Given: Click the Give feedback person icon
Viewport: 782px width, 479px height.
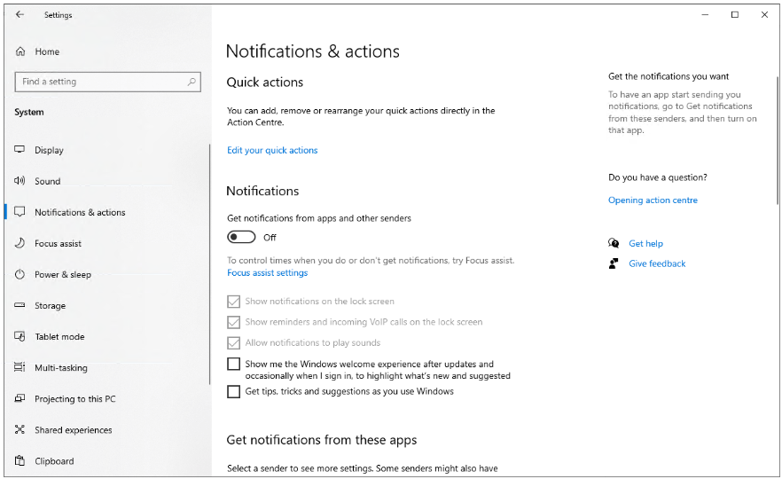Looking at the screenshot, I should (x=614, y=263).
